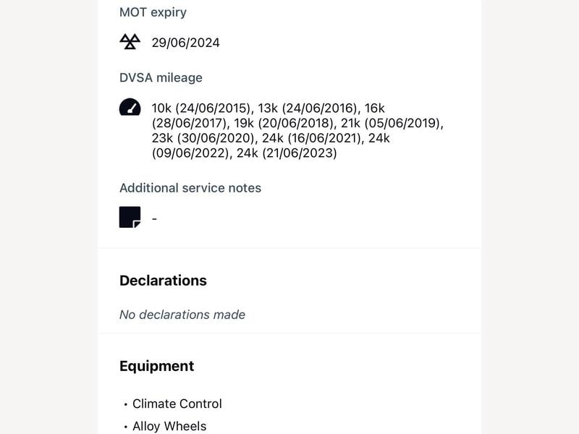Click the Additional service notes label
This screenshot has height=434, width=579.
(190, 188)
